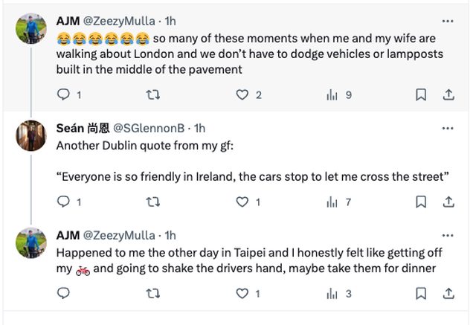Retweet AJM's London pavement tweet
The image size is (476, 325).
(152, 94)
